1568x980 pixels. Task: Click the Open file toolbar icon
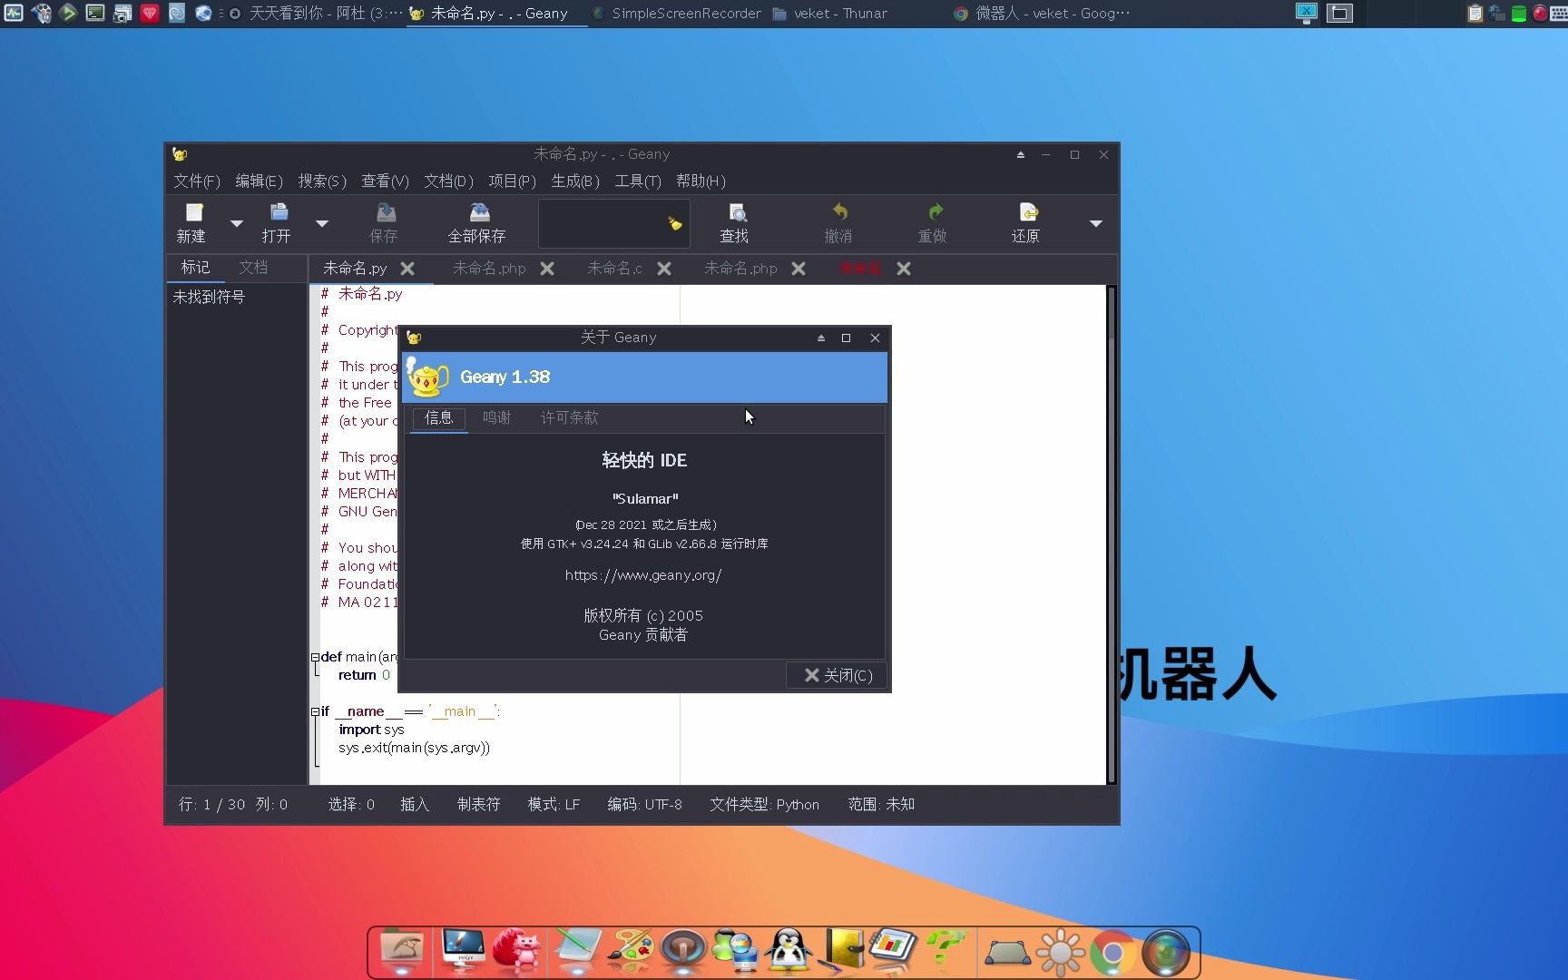tap(277, 222)
